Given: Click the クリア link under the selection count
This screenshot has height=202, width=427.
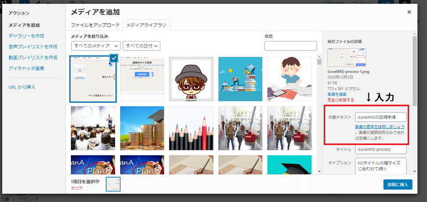Looking at the screenshot, I should pyautogui.click(x=76, y=188).
